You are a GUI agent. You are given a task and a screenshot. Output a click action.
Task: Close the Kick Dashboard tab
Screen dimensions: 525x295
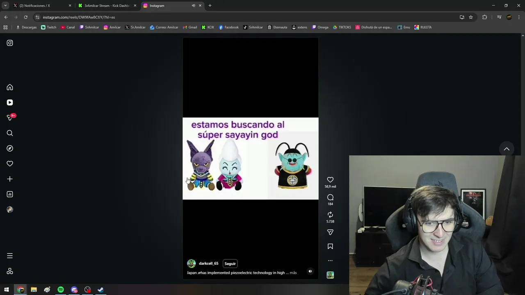pyautogui.click(x=135, y=6)
